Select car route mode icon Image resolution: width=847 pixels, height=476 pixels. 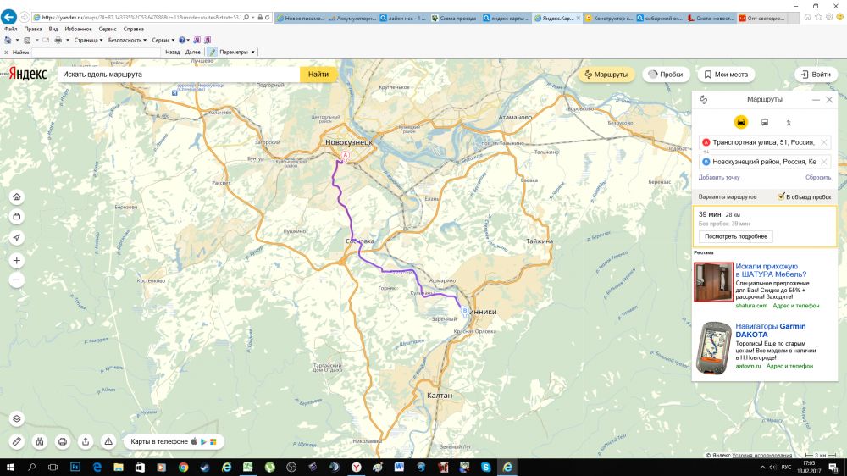point(741,122)
